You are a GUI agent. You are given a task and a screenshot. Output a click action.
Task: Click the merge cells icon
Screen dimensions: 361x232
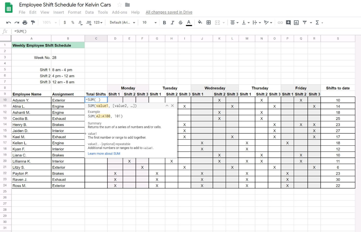pos(217,22)
